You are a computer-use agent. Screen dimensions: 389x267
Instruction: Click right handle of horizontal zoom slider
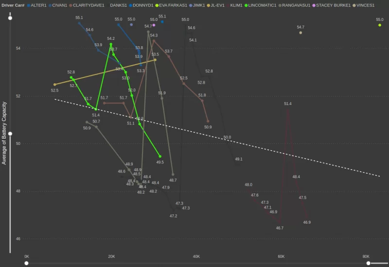pos(369,263)
